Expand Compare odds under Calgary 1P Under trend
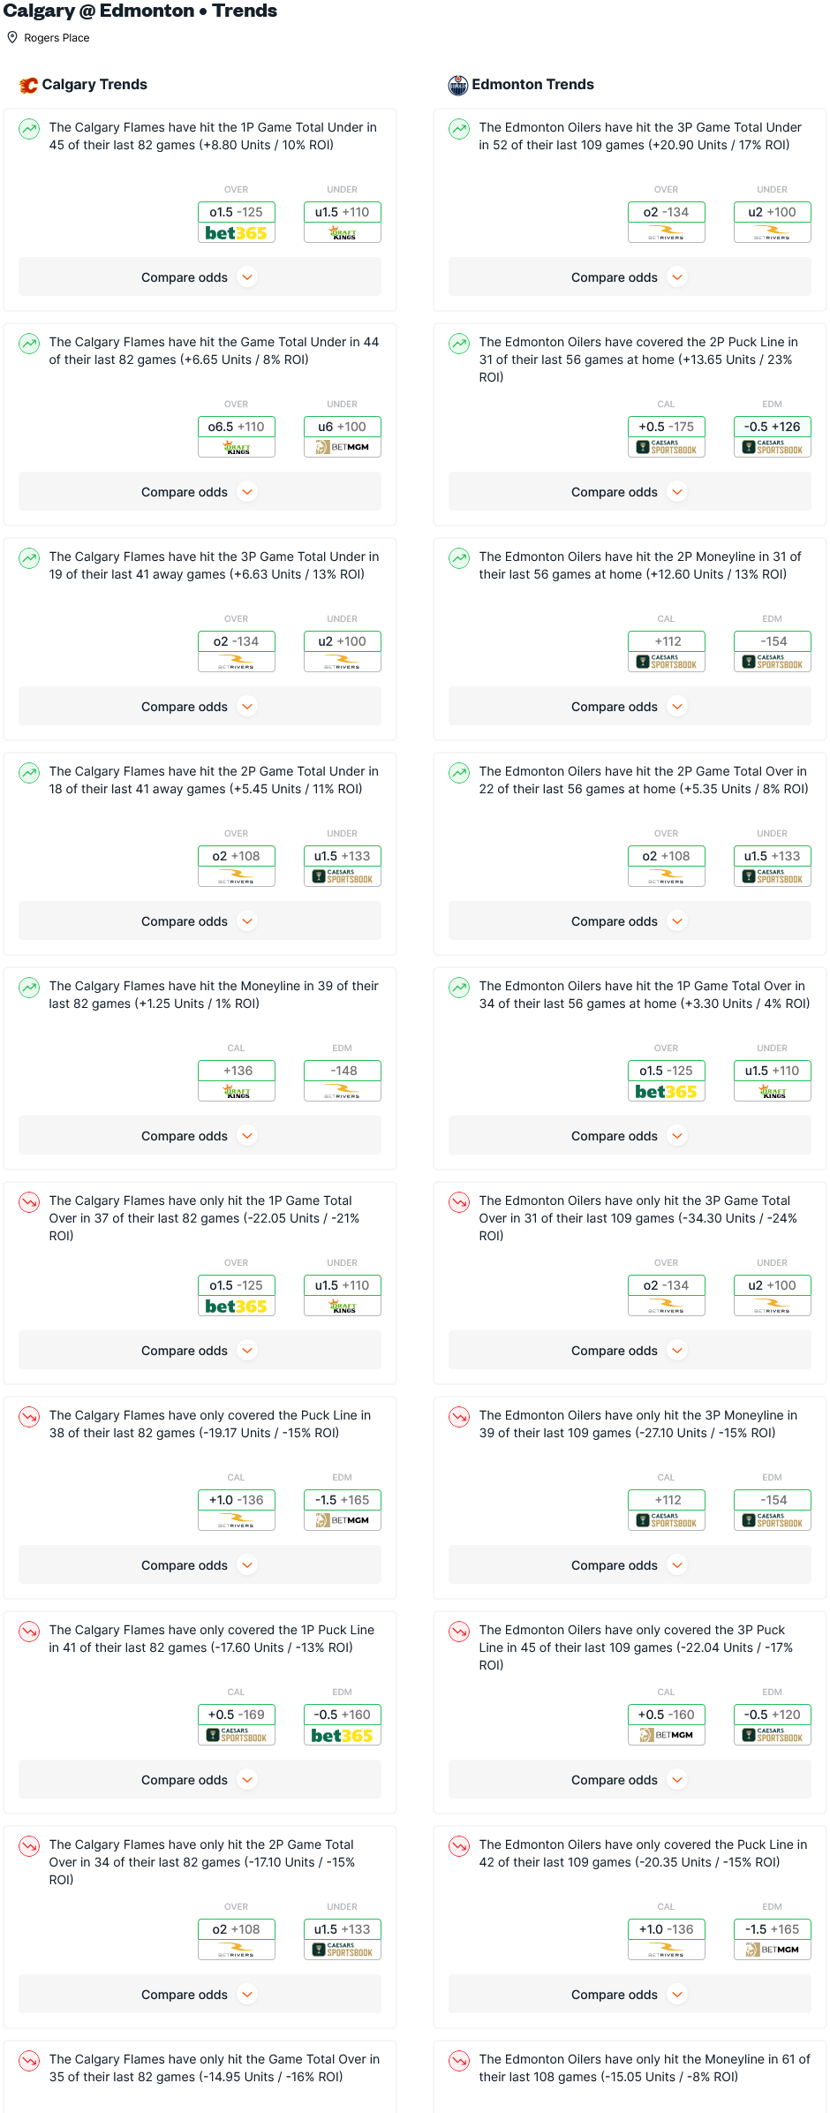830x2113 pixels. (200, 277)
